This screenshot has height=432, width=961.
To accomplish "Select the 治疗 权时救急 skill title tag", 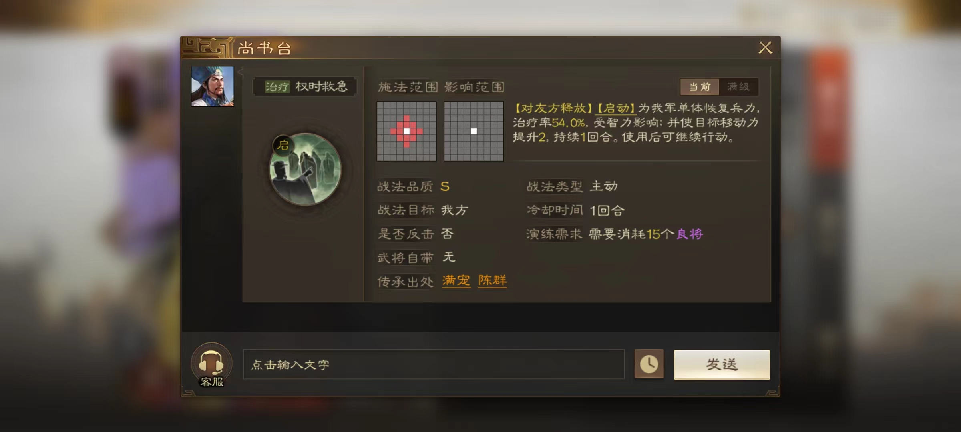I will [x=305, y=86].
